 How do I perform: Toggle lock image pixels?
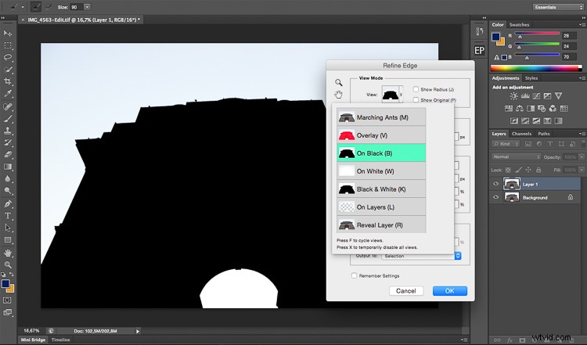518,170
